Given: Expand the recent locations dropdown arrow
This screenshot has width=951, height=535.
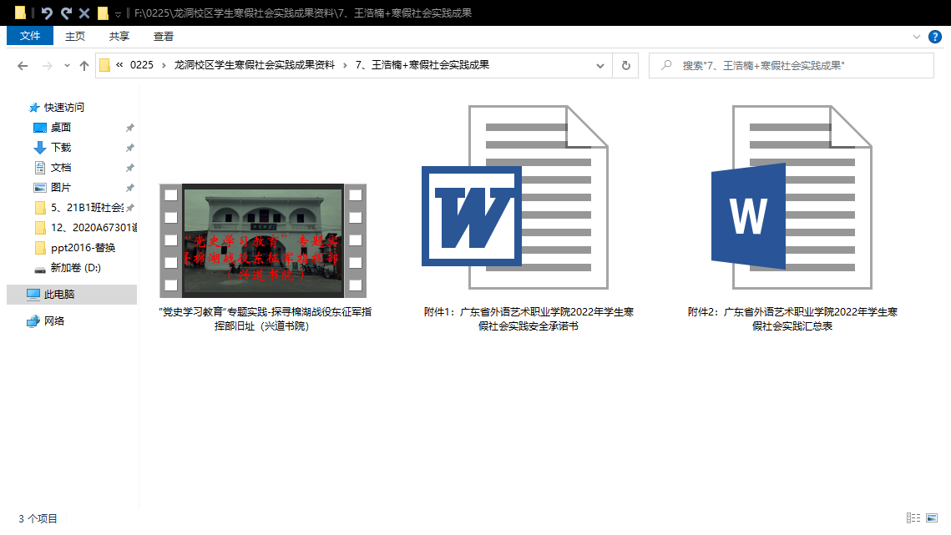Looking at the screenshot, I should (x=65, y=66).
